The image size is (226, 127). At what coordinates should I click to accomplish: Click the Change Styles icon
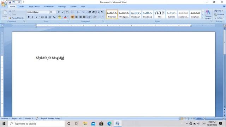coord(208,14)
